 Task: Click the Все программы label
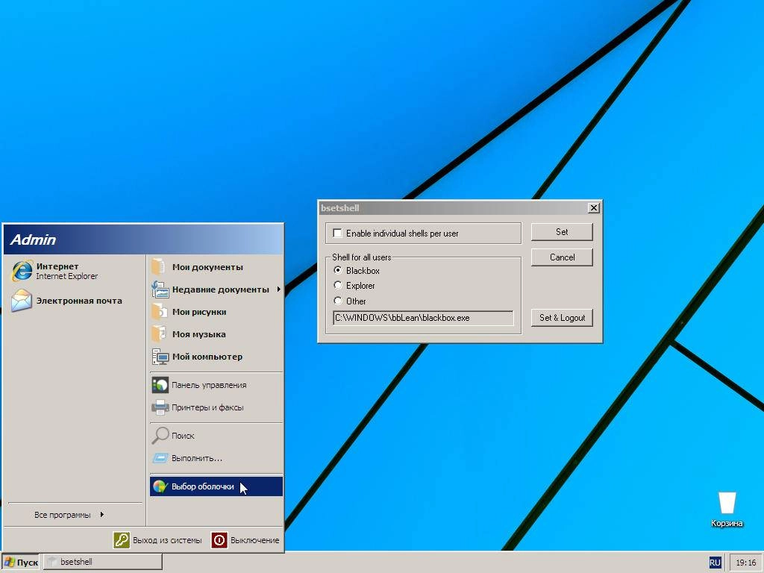(63, 515)
